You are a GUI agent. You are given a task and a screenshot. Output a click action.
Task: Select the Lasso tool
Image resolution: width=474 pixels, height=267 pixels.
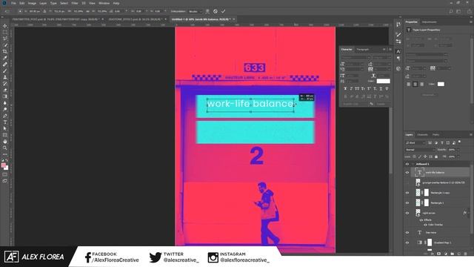click(5, 39)
